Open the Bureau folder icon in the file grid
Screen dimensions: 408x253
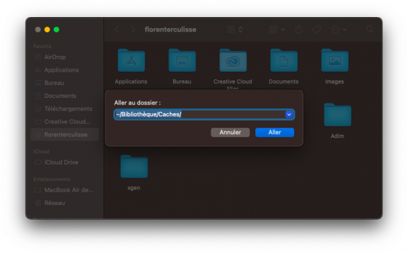[x=182, y=60]
